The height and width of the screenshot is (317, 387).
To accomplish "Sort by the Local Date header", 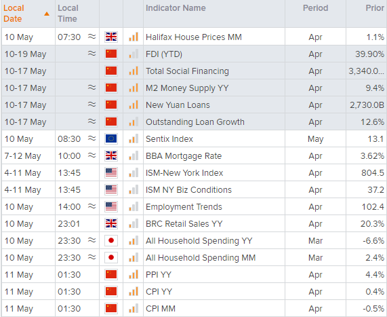I will click(x=14, y=14).
